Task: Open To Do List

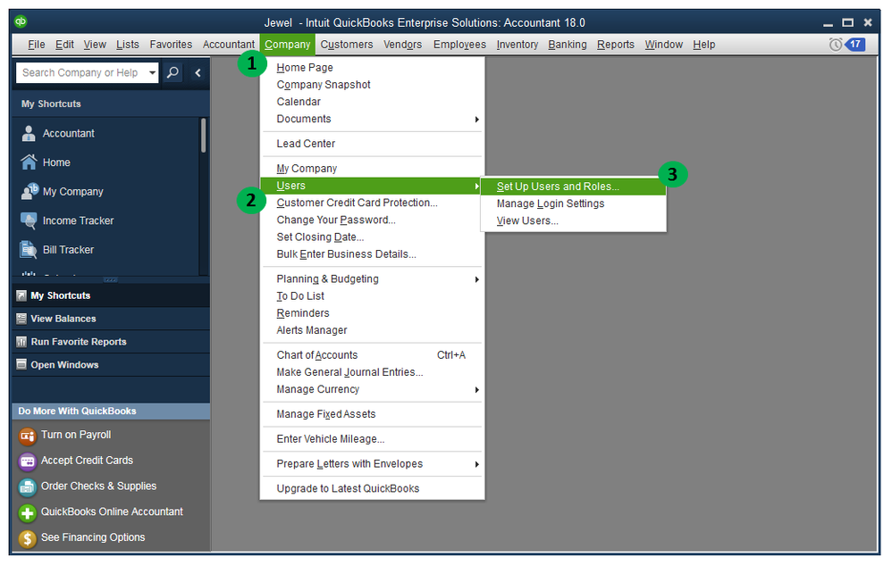Action: [372, 296]
